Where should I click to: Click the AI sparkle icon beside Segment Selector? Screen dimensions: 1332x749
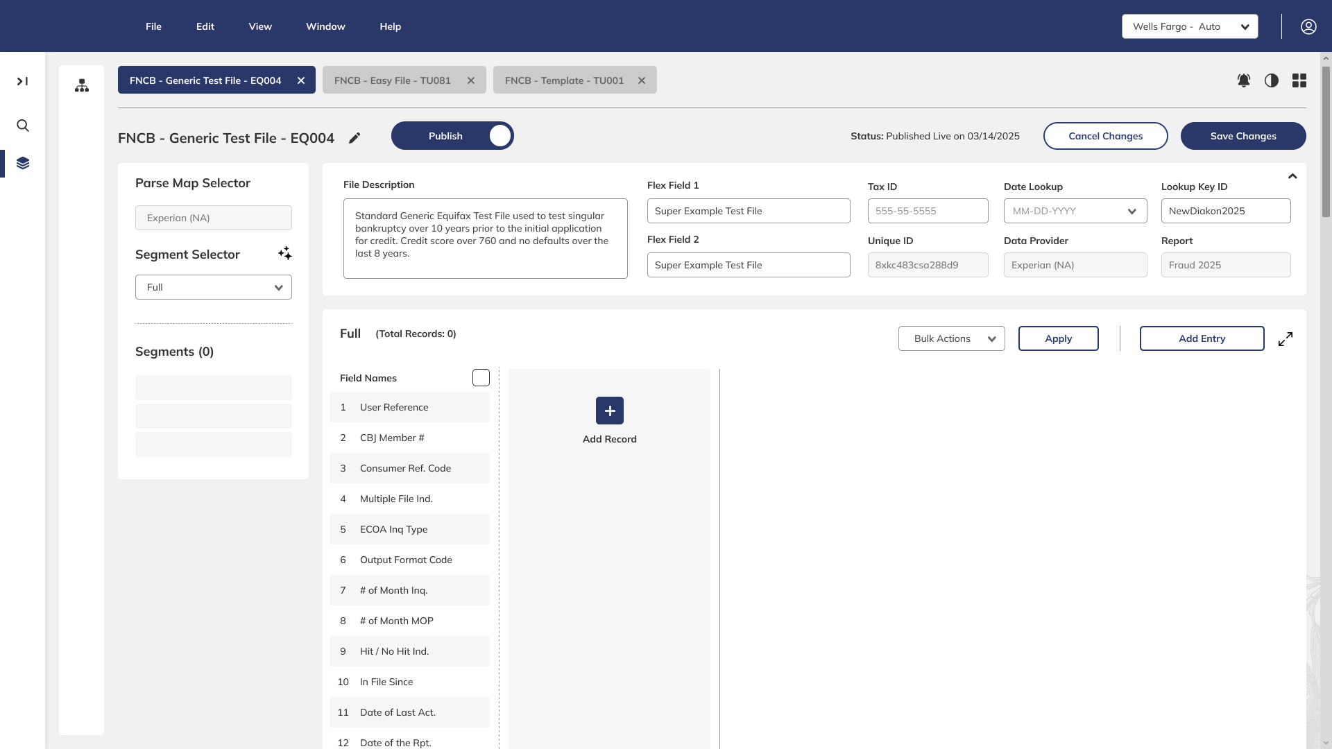click(x=284, y=253)
